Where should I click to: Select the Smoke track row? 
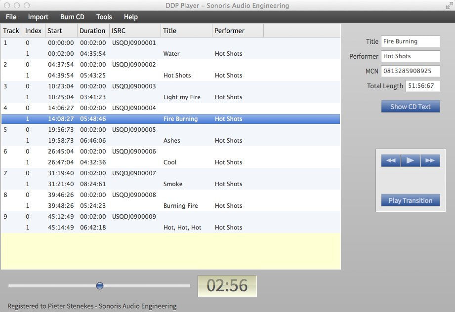[x=172, y=184]
